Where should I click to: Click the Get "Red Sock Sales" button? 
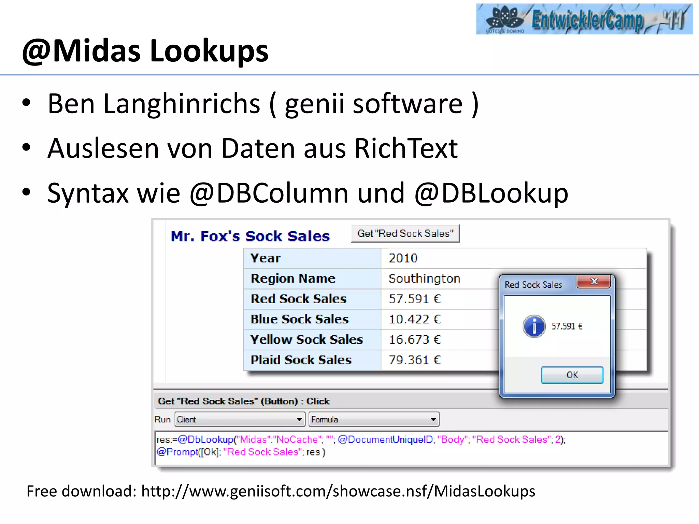pyautogui.click(x=405, y=234)
